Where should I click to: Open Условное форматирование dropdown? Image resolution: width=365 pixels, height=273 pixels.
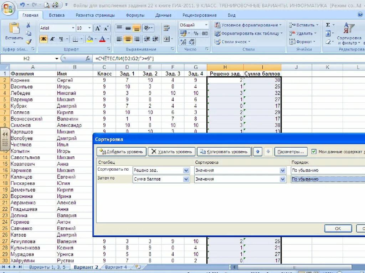tap(248, 25)
